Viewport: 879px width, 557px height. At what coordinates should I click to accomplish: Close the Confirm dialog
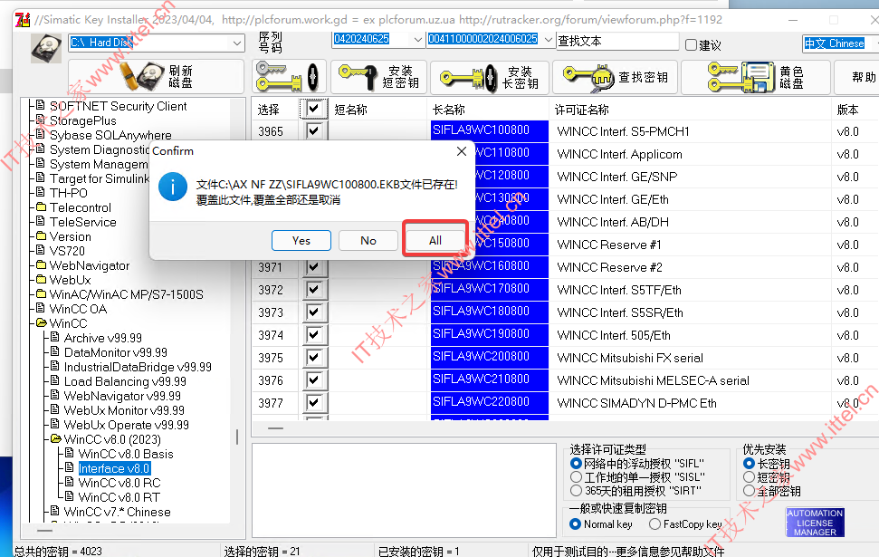462,151
